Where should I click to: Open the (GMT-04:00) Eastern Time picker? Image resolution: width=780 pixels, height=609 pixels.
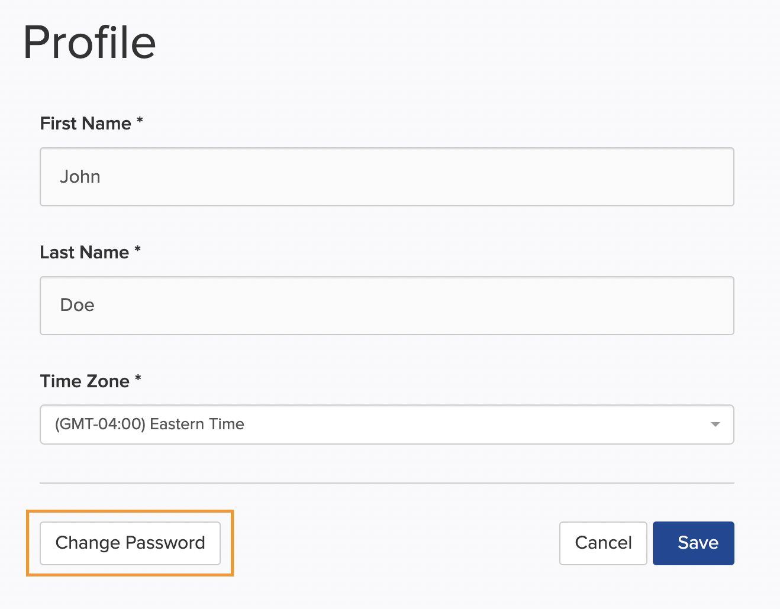(x=387, y=424)
